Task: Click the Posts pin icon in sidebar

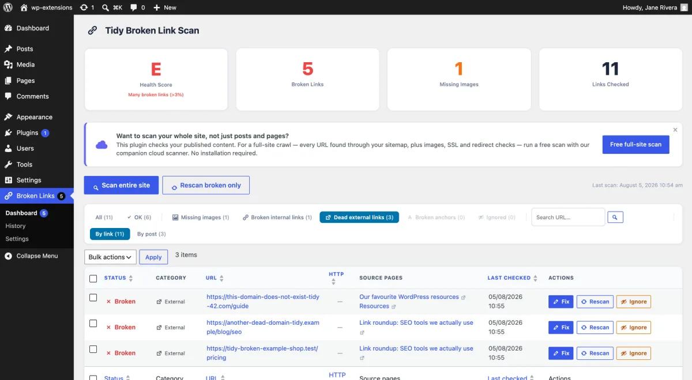Action: coord(8,49)
